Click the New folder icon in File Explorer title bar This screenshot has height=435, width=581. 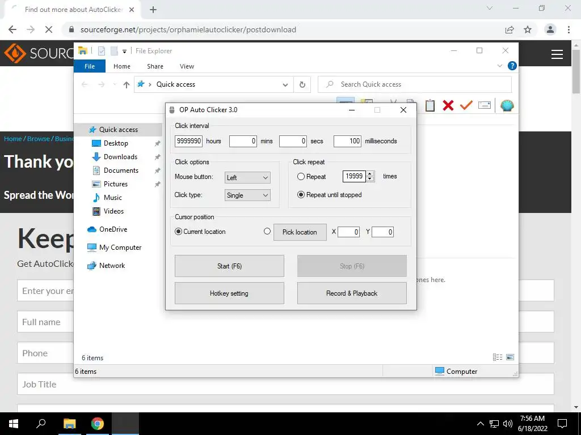114,50
